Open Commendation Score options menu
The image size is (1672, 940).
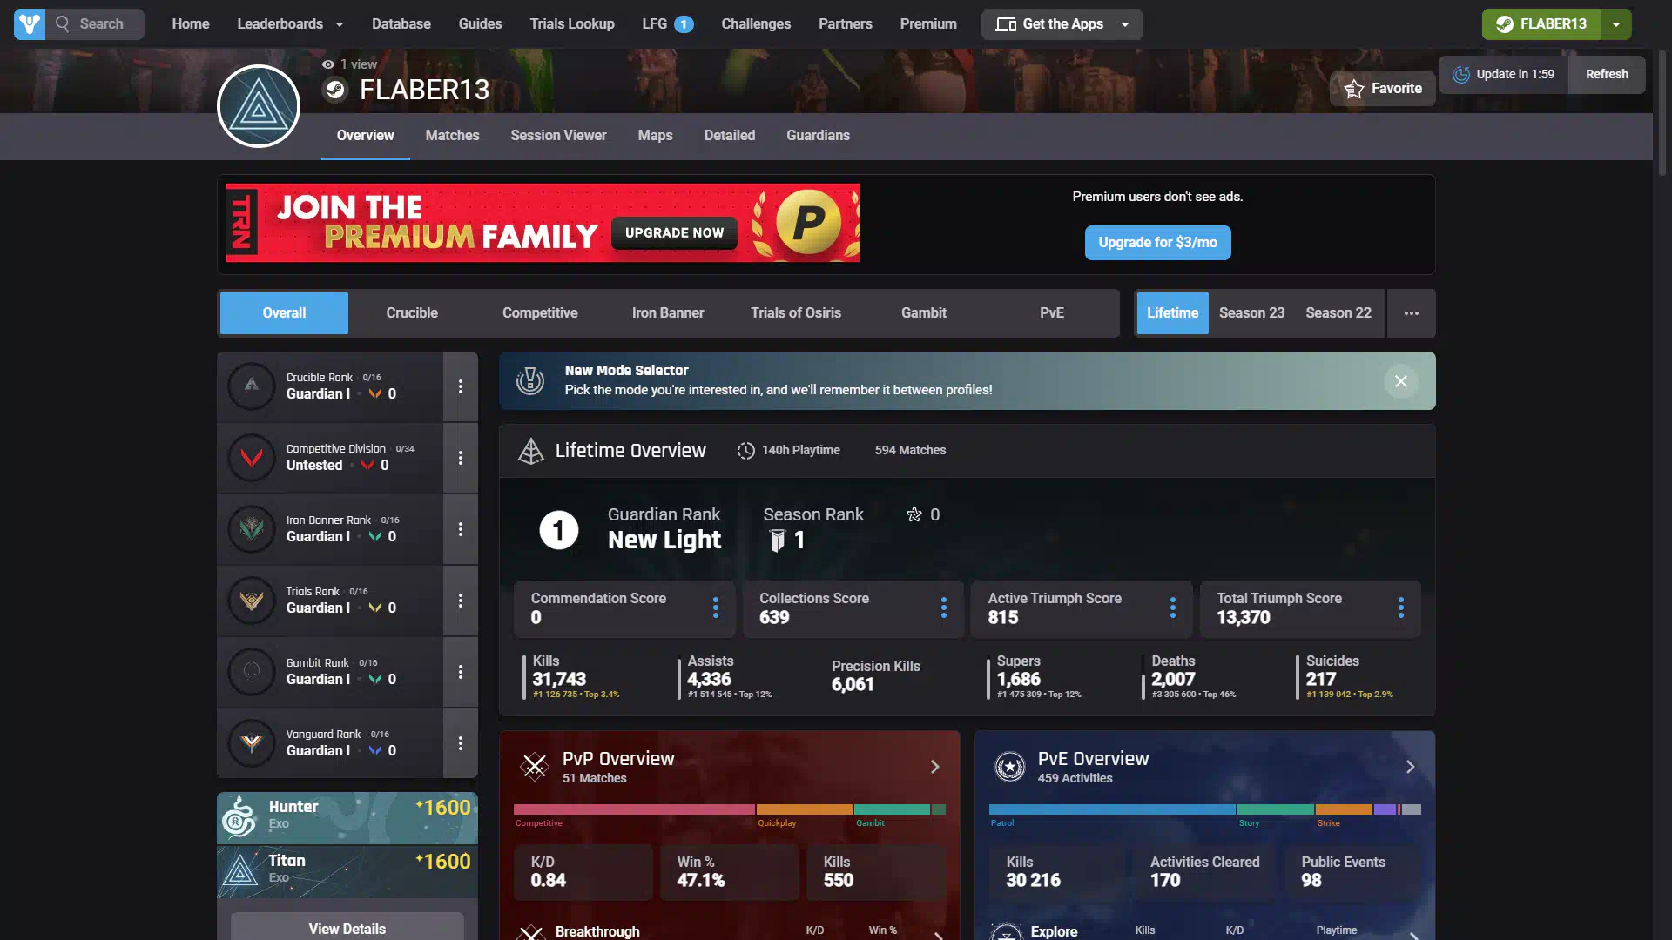coord(716,608)
